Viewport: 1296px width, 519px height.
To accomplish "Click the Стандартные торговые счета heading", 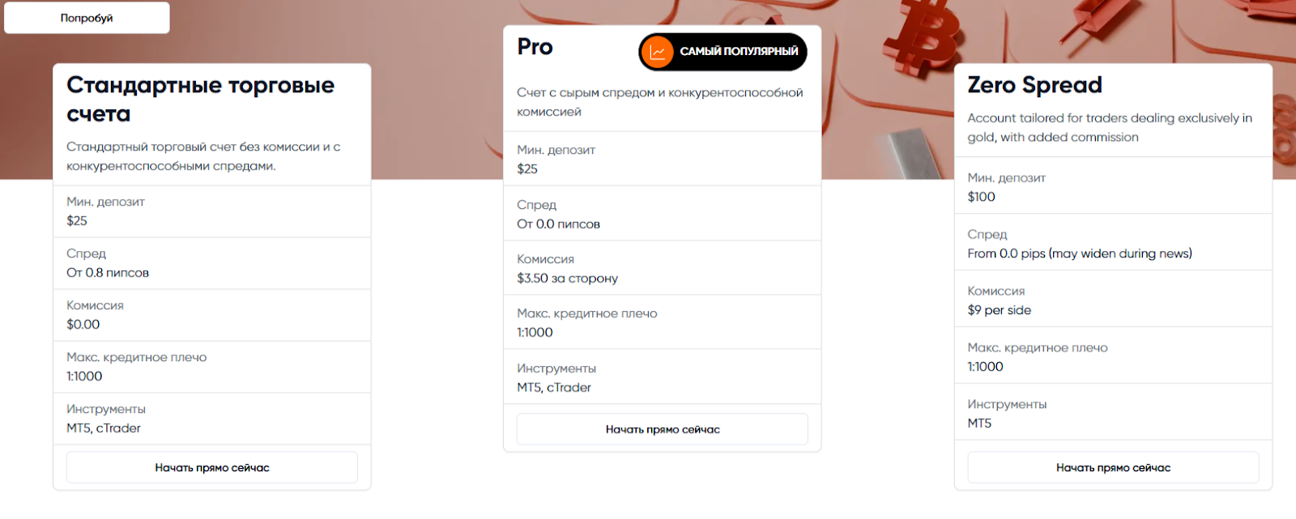I will click(x=200, y=99).
